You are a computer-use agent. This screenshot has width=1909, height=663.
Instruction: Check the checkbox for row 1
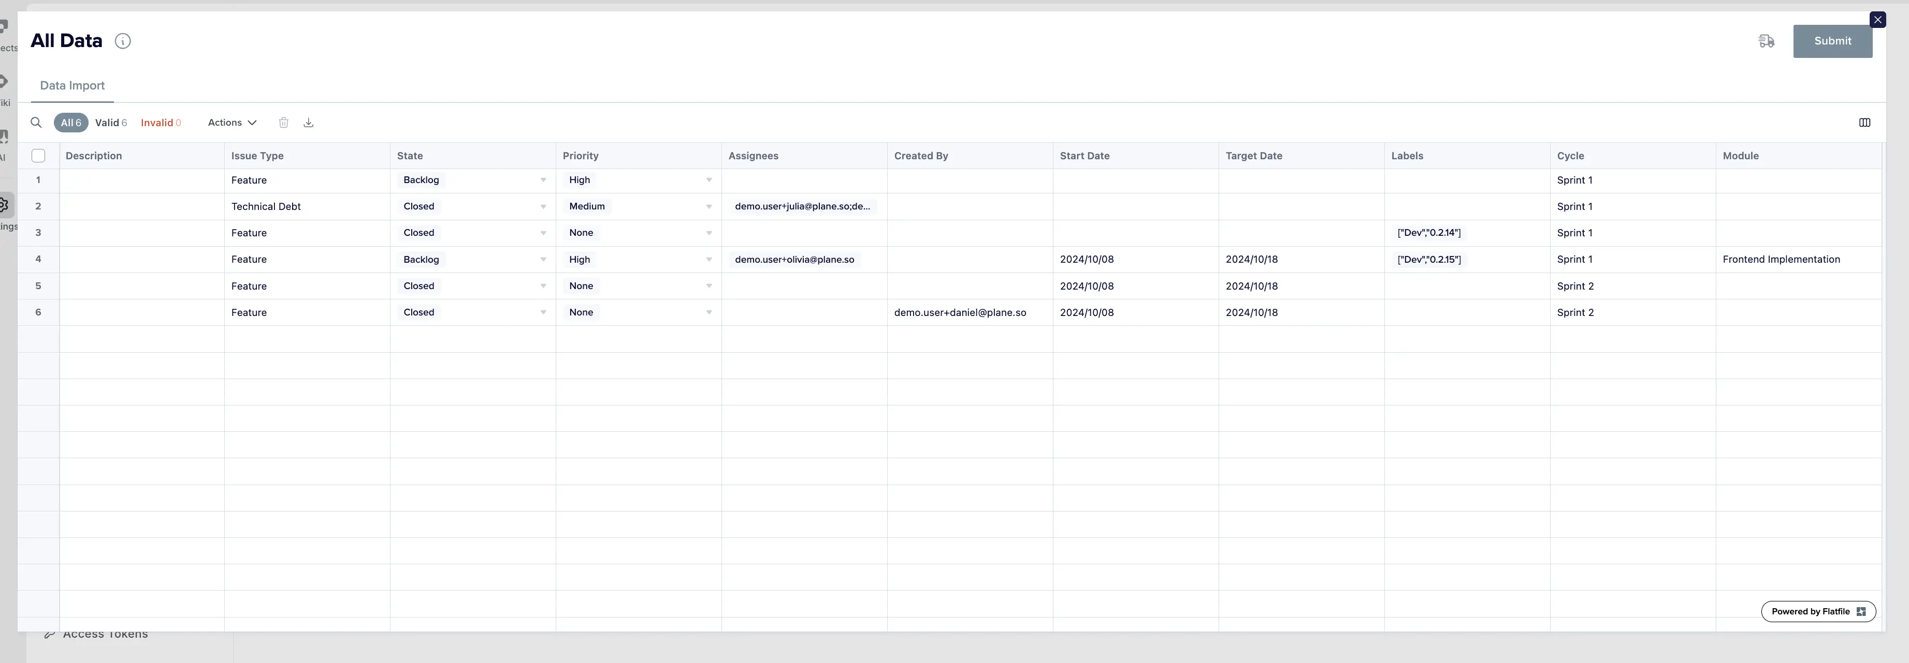click(38, 180)
